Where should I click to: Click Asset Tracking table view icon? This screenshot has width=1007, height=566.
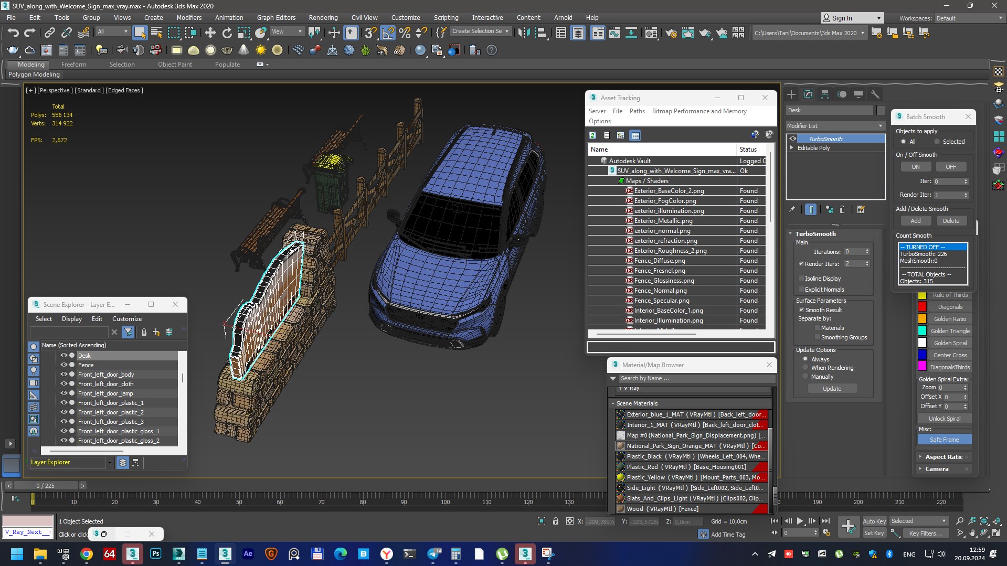(635, 135)
